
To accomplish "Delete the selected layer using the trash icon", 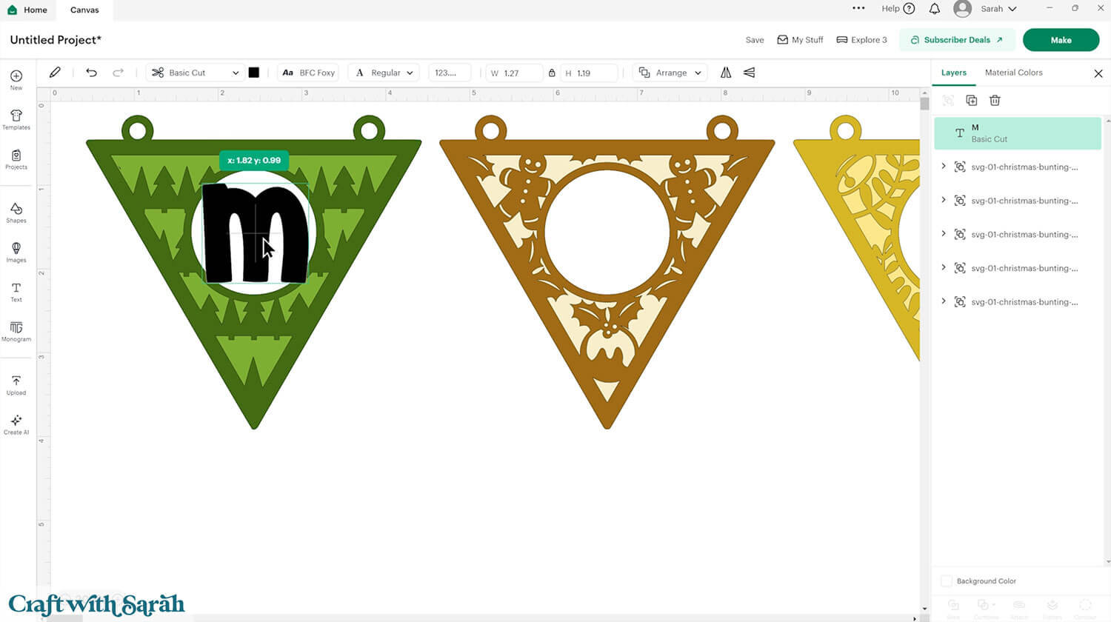I will tap(995, 100).
